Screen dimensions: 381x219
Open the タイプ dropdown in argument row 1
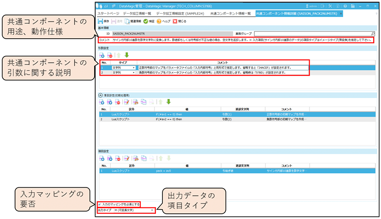pyautogui.click(x=134, y=68)
